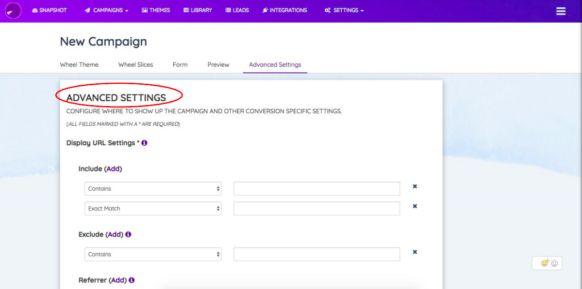Screen dimensions: 582x289
Task: Click the first Include URL text field
Action: coord(316,189)
